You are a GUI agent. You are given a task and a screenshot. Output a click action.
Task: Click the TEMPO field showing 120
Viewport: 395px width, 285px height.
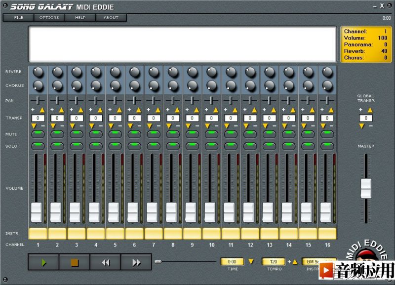(x=274, y=262)
